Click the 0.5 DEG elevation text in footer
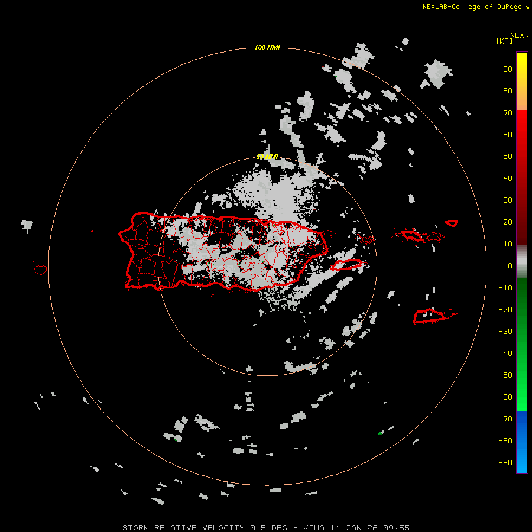Image resolution: width=532 pixels, height=532 pixels. (269, 528)
